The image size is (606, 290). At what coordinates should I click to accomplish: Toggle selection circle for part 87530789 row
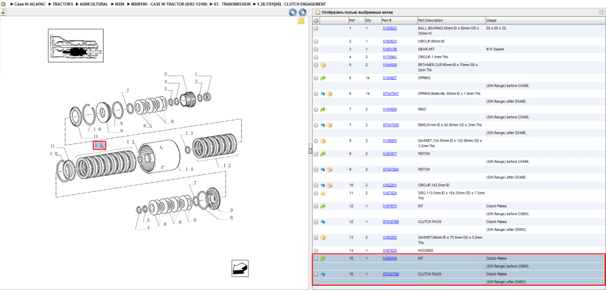(x=316, y=274)
